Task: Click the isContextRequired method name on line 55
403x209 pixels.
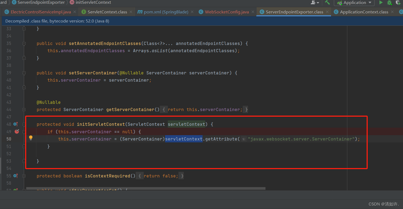Action: (x=108, y=176)
